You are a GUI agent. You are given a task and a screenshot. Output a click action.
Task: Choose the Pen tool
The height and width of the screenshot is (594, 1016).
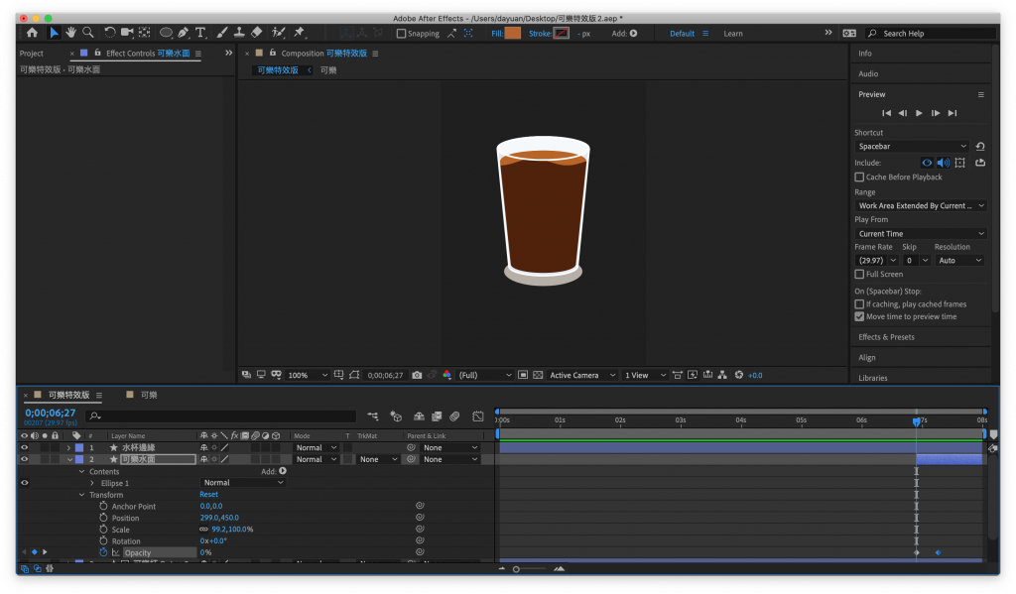click(x=184, y=33)
